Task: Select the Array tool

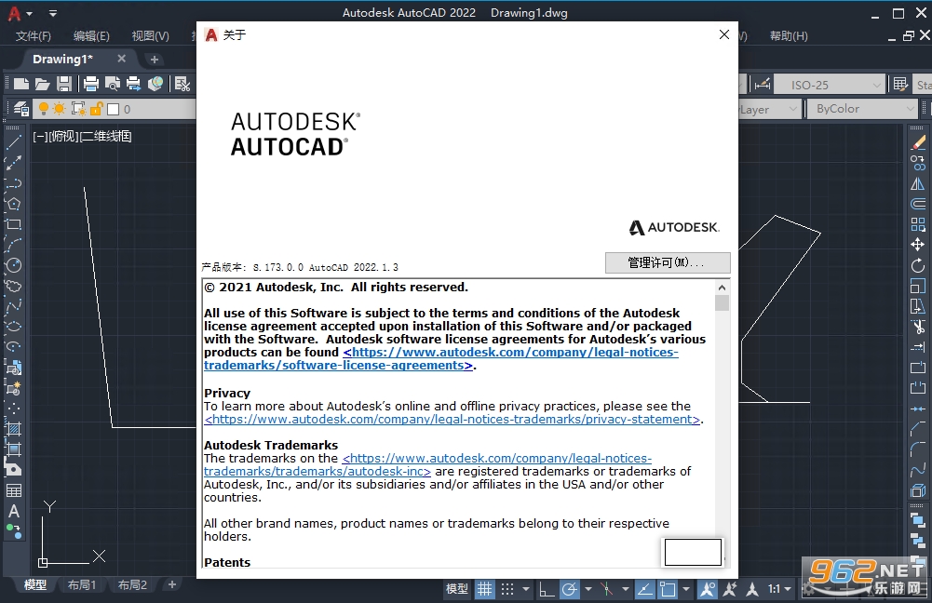Action: (918, 224)
